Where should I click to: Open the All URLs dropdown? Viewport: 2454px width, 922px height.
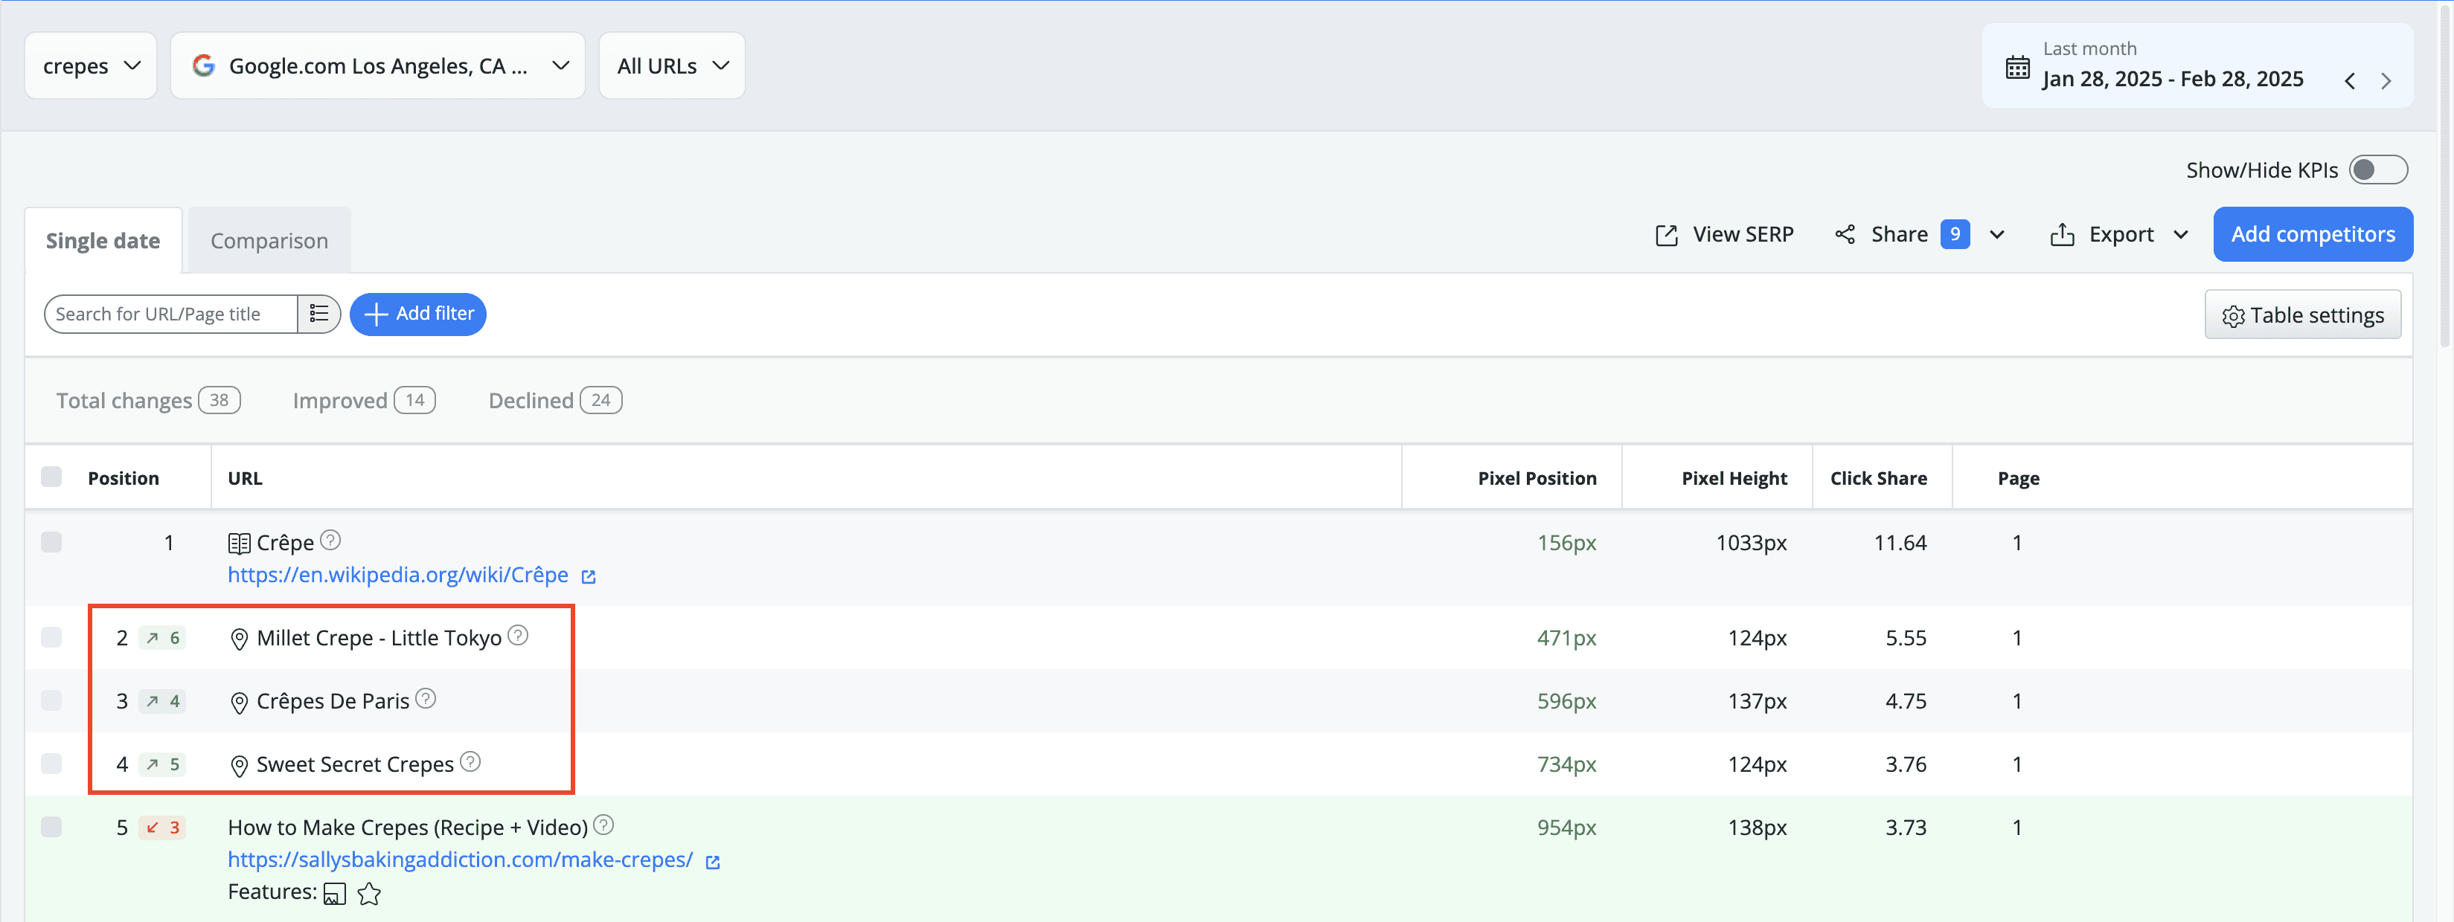click(x=672, y=65)
